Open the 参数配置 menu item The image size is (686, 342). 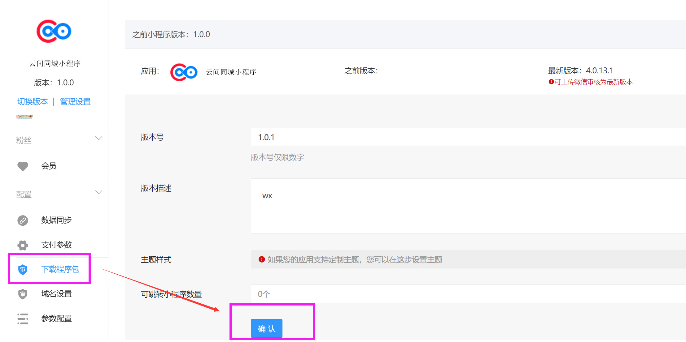56,318
